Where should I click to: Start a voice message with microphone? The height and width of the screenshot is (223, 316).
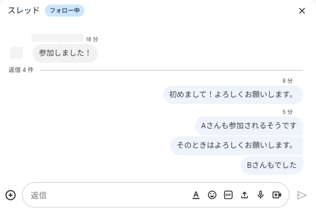tap(260, 195)
